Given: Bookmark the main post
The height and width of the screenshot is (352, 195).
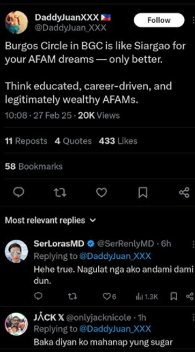Looking at the screenshot, I should pyautogui.click(x=143, y=193).
